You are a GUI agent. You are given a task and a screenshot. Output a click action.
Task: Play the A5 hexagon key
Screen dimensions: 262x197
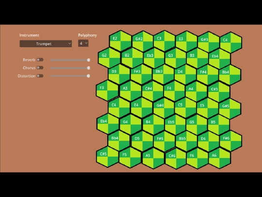tap(153, 158)
